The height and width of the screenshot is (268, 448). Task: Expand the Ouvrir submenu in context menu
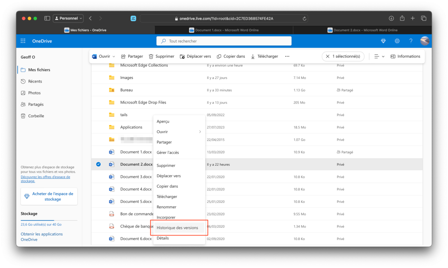200,132
